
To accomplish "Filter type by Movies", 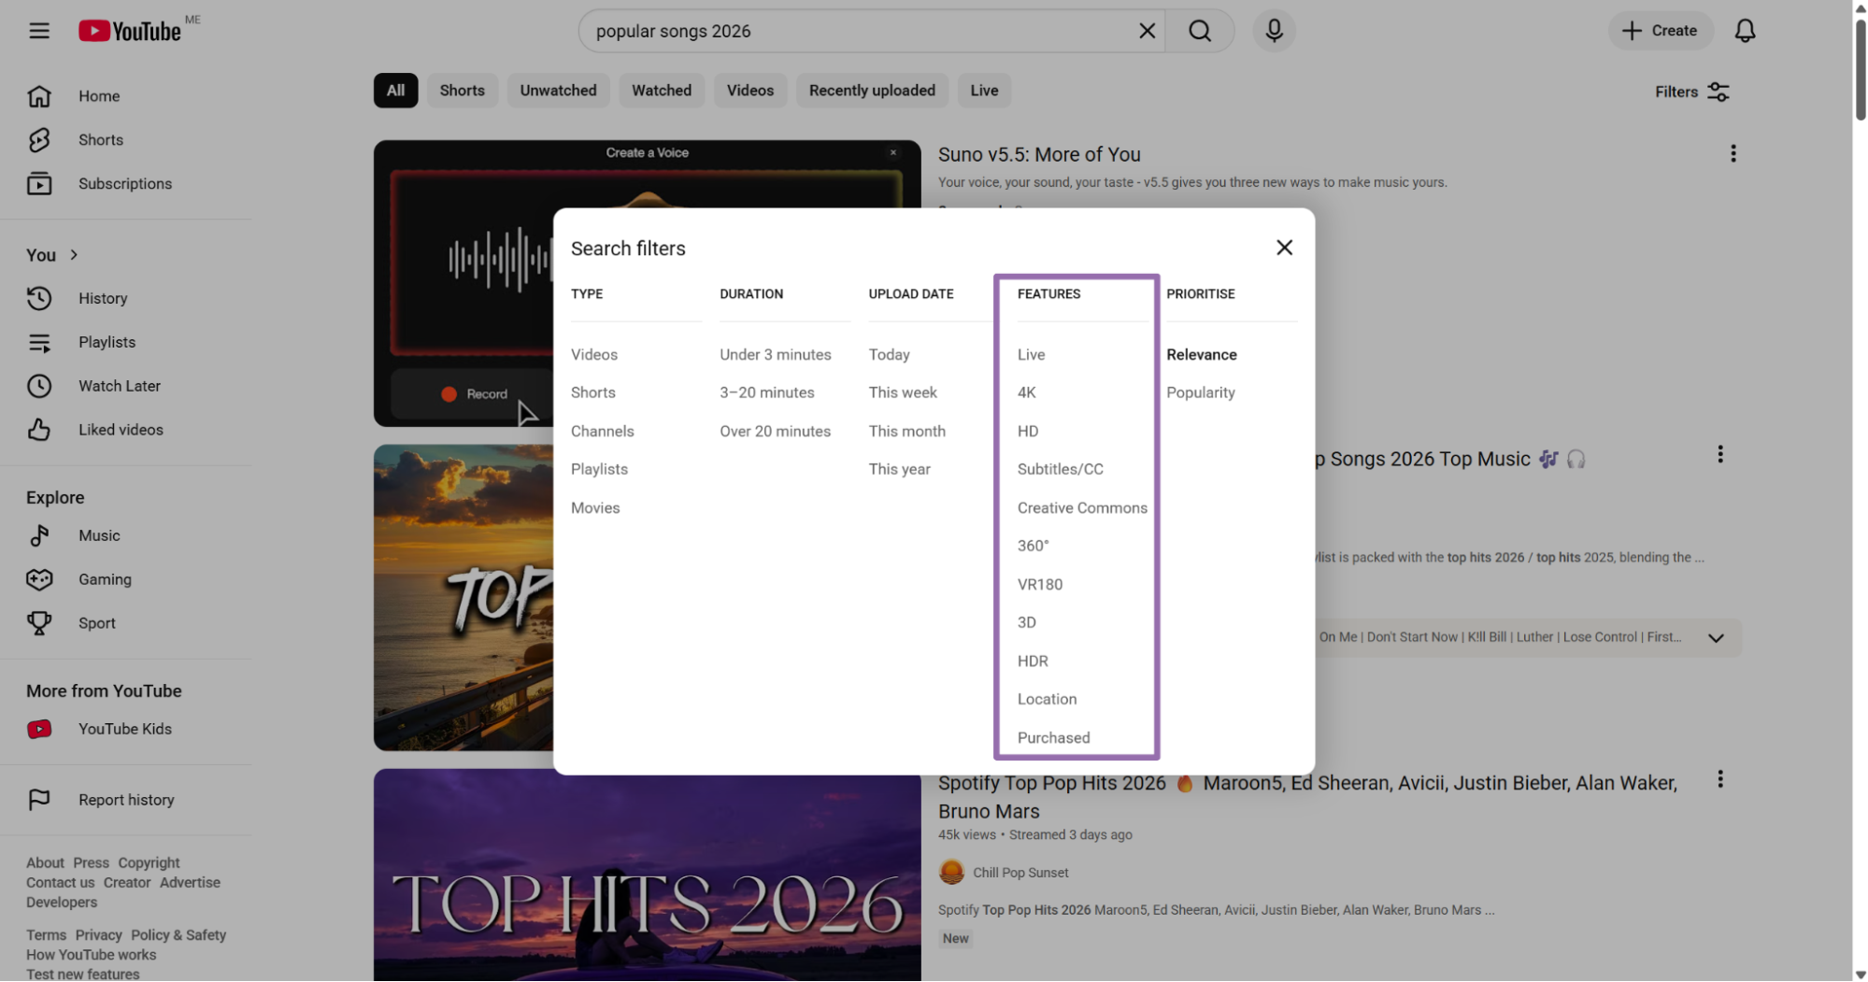I will tap(595, 508).
